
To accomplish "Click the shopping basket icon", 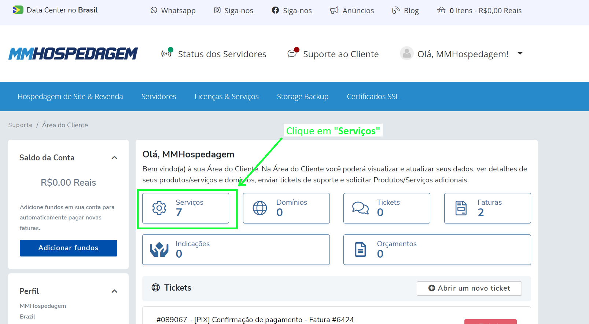I will [x=441, y=10].
